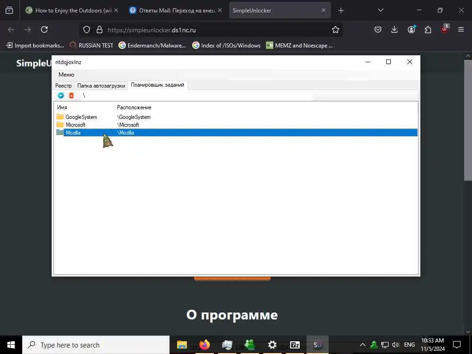The image size is (472, 354).
Task: Open the Firefox hamburger menu
Action: (461, 29)
